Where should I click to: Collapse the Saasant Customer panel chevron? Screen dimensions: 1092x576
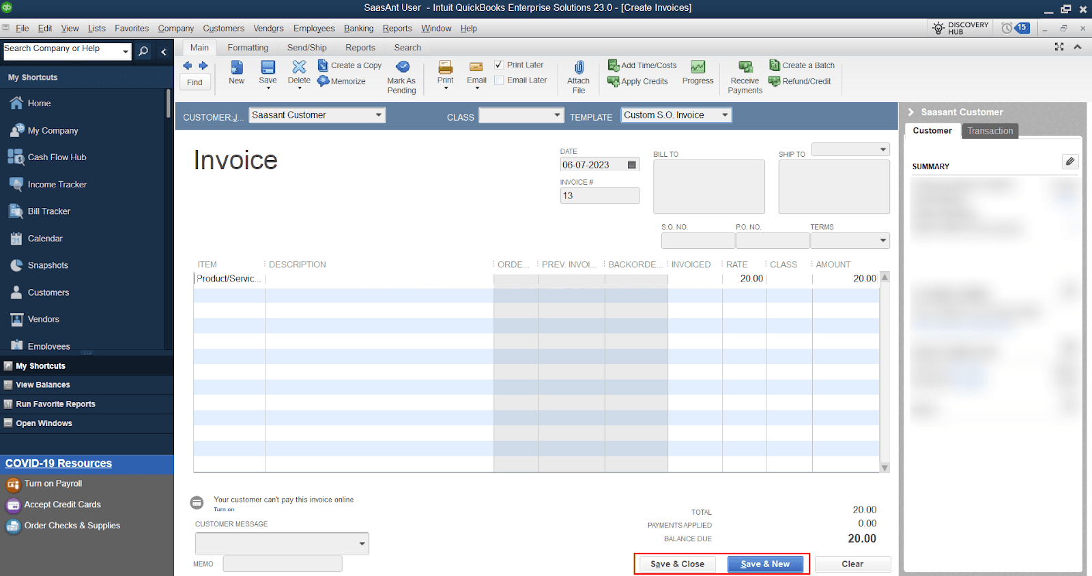910,112
